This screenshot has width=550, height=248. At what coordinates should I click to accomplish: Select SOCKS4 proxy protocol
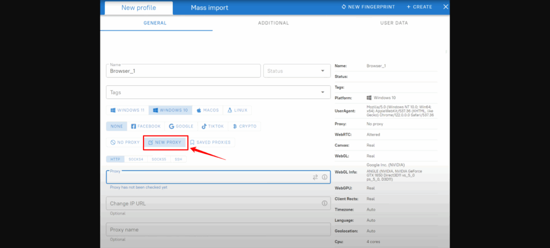pos(136,159)
